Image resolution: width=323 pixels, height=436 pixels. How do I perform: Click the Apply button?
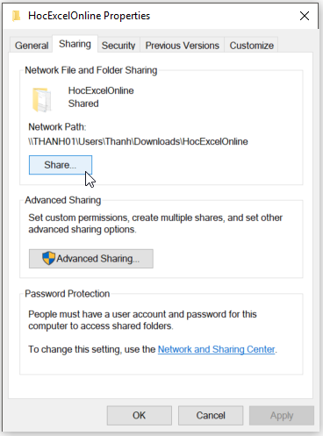[282, 415]
